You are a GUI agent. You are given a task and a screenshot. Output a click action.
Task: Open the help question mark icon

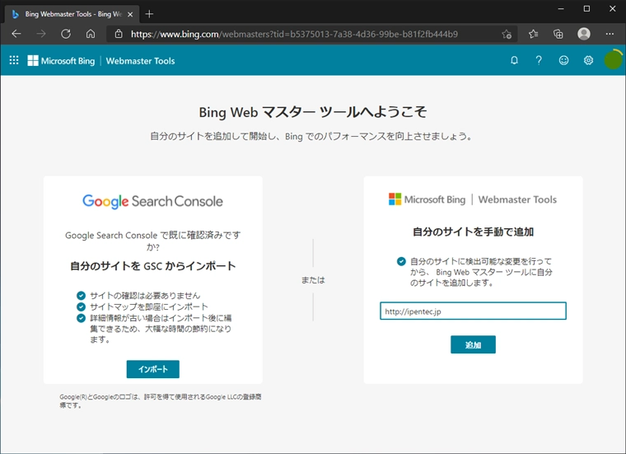pyautogui.click(x=539, y=60)
